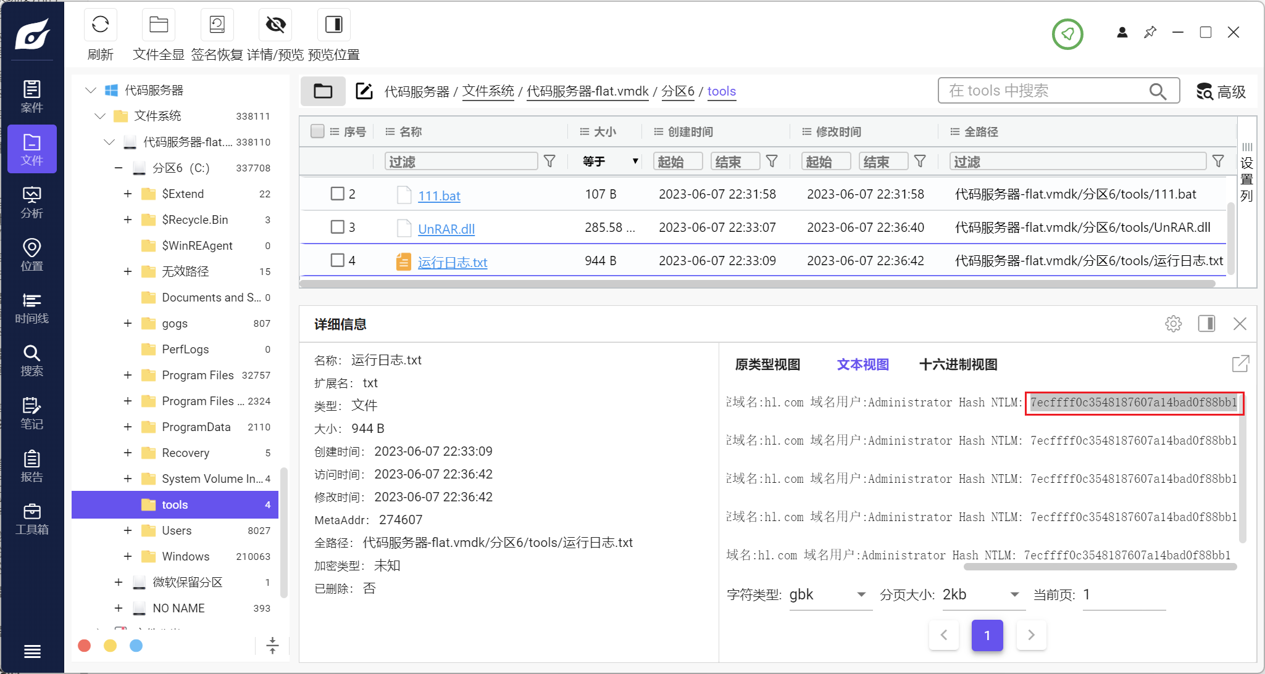1265x674 pixels.
Task: Open the 笔记 sidebar section
Action: point(32,413)
